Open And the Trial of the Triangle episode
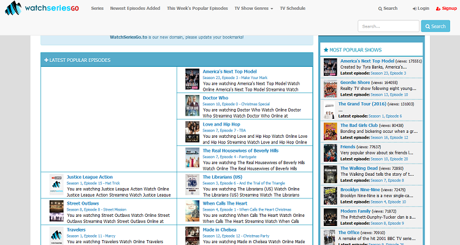The image size is (460, 245). click(x=243, y=183)
